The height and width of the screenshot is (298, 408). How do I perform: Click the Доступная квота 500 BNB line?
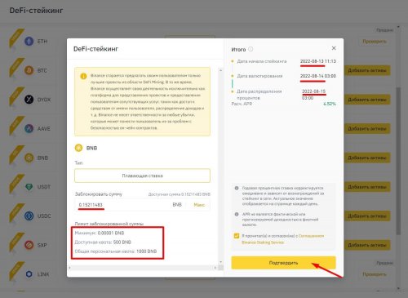point(103,242)
